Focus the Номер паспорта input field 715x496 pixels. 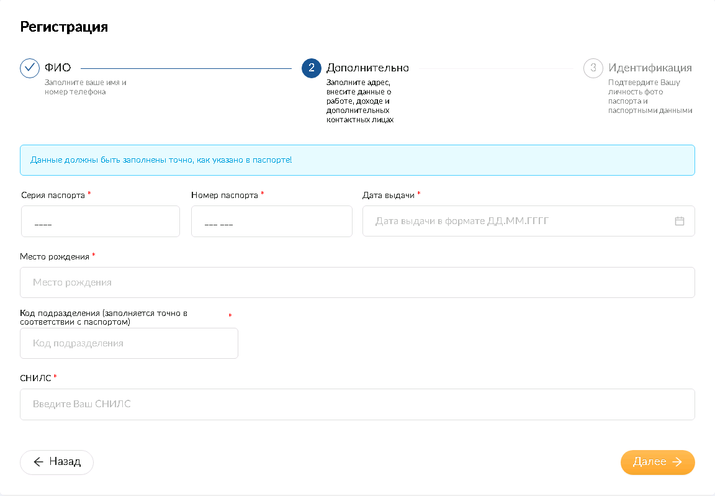pyautogui.click(x=271, y=222)
